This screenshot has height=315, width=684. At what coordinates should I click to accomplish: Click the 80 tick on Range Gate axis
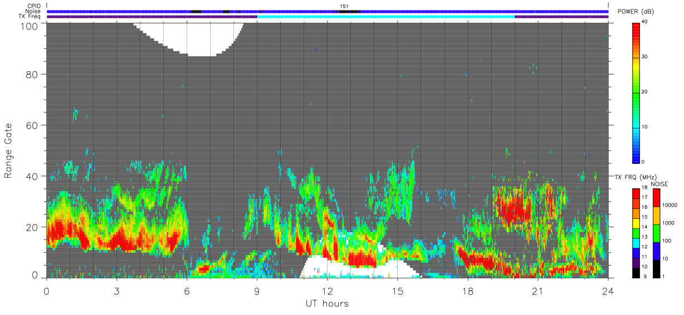33,74
